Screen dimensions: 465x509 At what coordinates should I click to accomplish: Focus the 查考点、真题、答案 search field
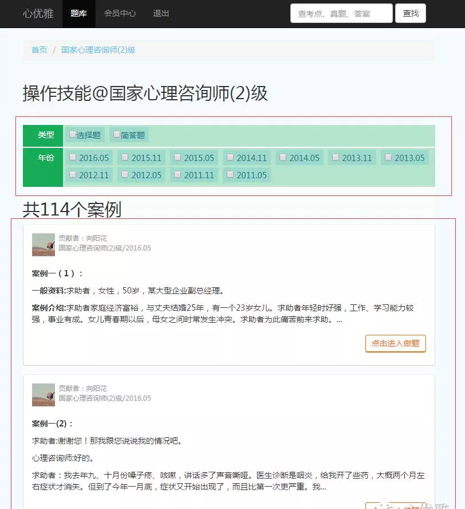click(x=341, y=13)
